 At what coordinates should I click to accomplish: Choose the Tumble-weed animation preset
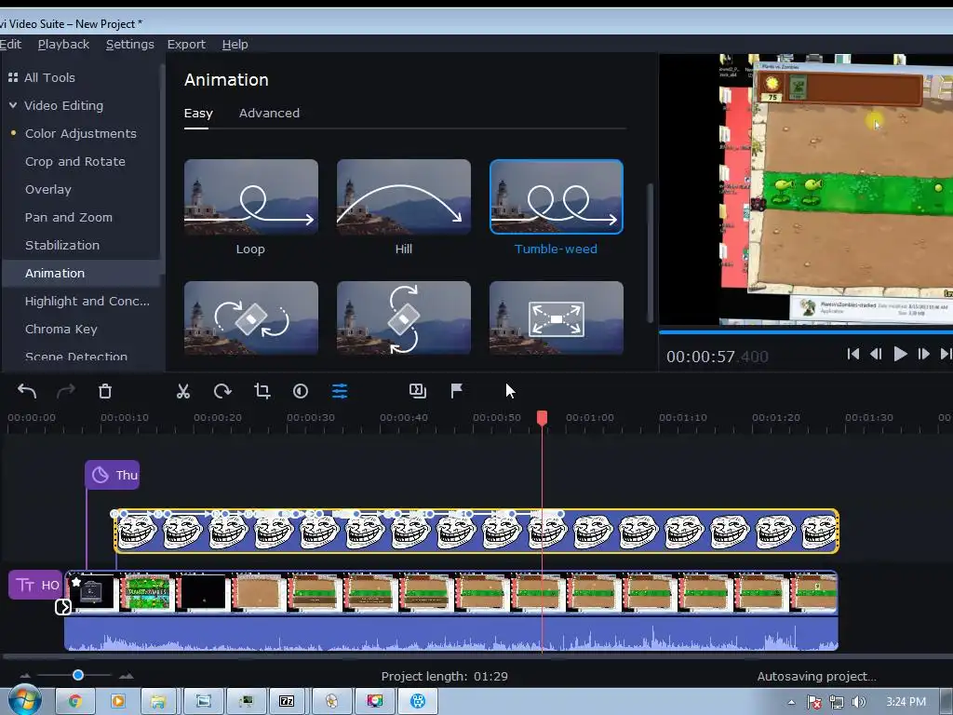click(x=557, y=197)
